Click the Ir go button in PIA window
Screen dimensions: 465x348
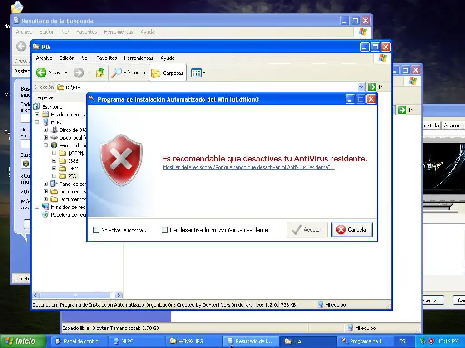[x=376, y=87]
